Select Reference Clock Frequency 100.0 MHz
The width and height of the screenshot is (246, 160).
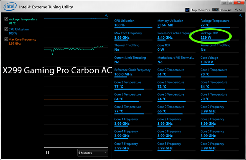point(133,72)
